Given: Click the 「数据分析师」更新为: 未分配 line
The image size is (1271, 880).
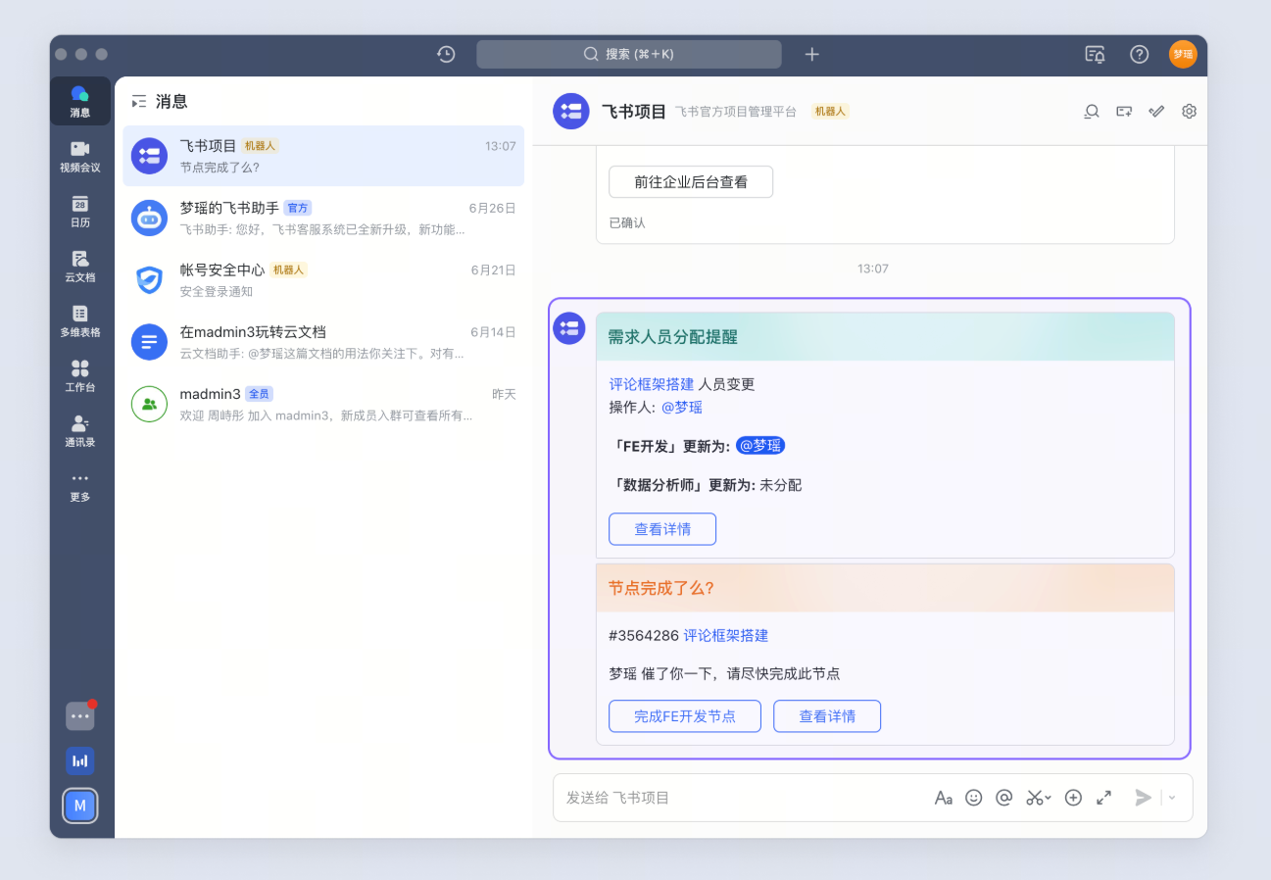Looking at the screenshot, I should [x=706, y=485].
